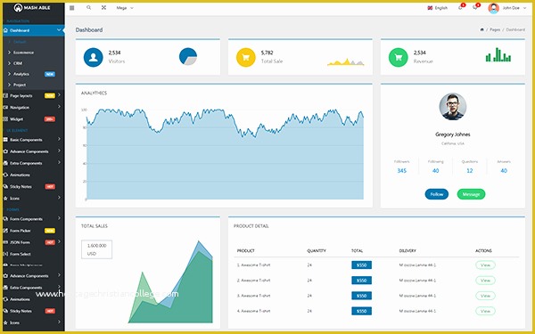
Task: Click View for 3. Awesome T-shirt
Action: point(485,296)
